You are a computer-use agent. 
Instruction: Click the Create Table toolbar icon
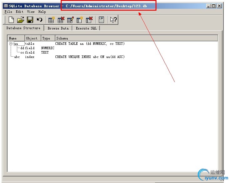tap(52, 20)
